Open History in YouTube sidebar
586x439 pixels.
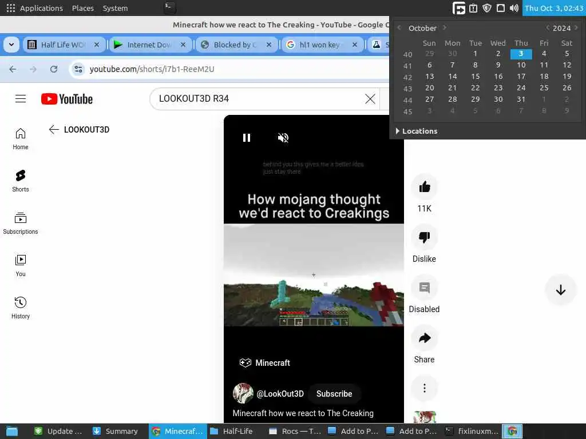tap(21, 308)
